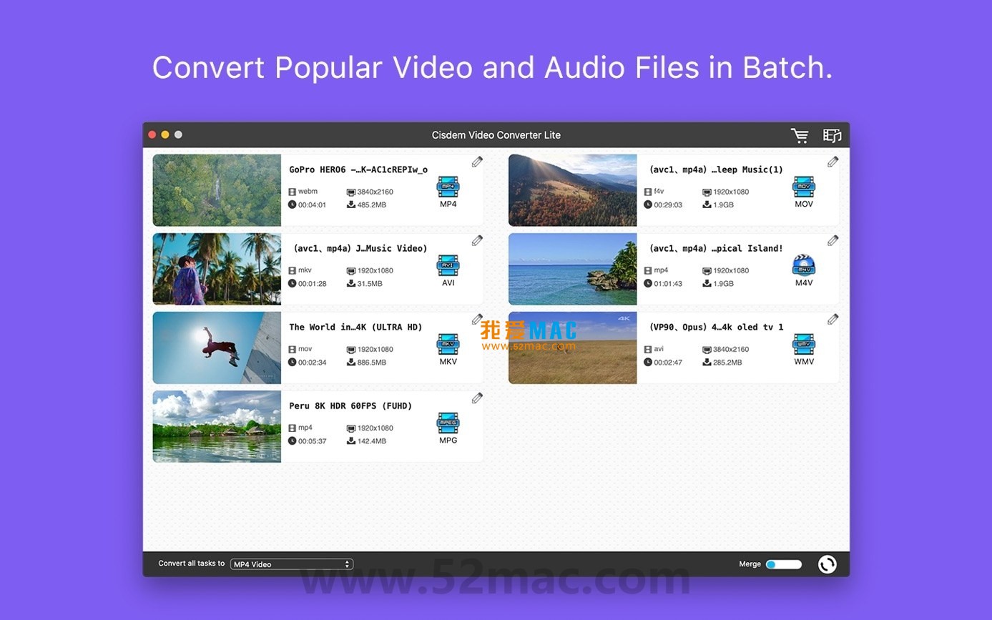Select the jumping person thumbnail
This screenshot has height=620, width=992.
tap(217, 348)
